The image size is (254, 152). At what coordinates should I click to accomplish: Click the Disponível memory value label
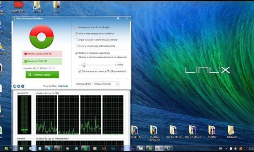42,61
